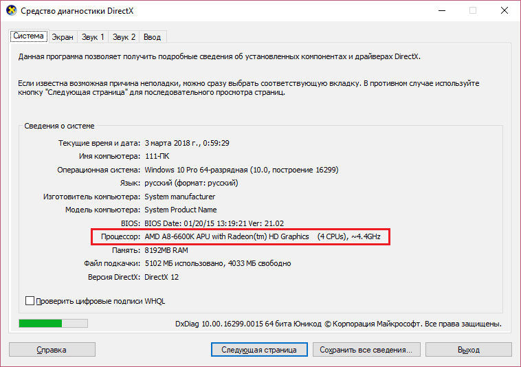Select the Ввод tab
The height and width of the screenshot is (367, 521).
pos(152,37)
